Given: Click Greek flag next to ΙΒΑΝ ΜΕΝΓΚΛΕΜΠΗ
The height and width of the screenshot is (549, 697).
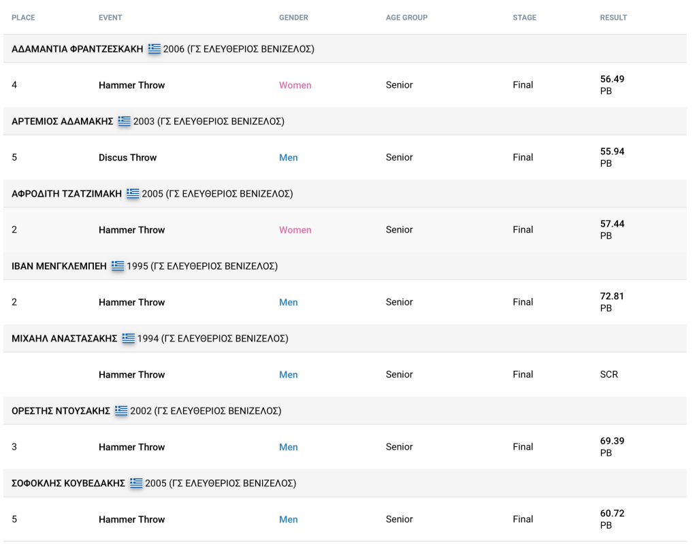Looking at the screenshot, I should pos(118,266).
